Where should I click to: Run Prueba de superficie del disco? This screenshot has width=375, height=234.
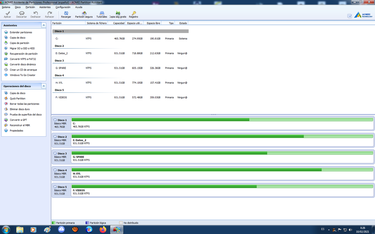(x=26, y=115)
